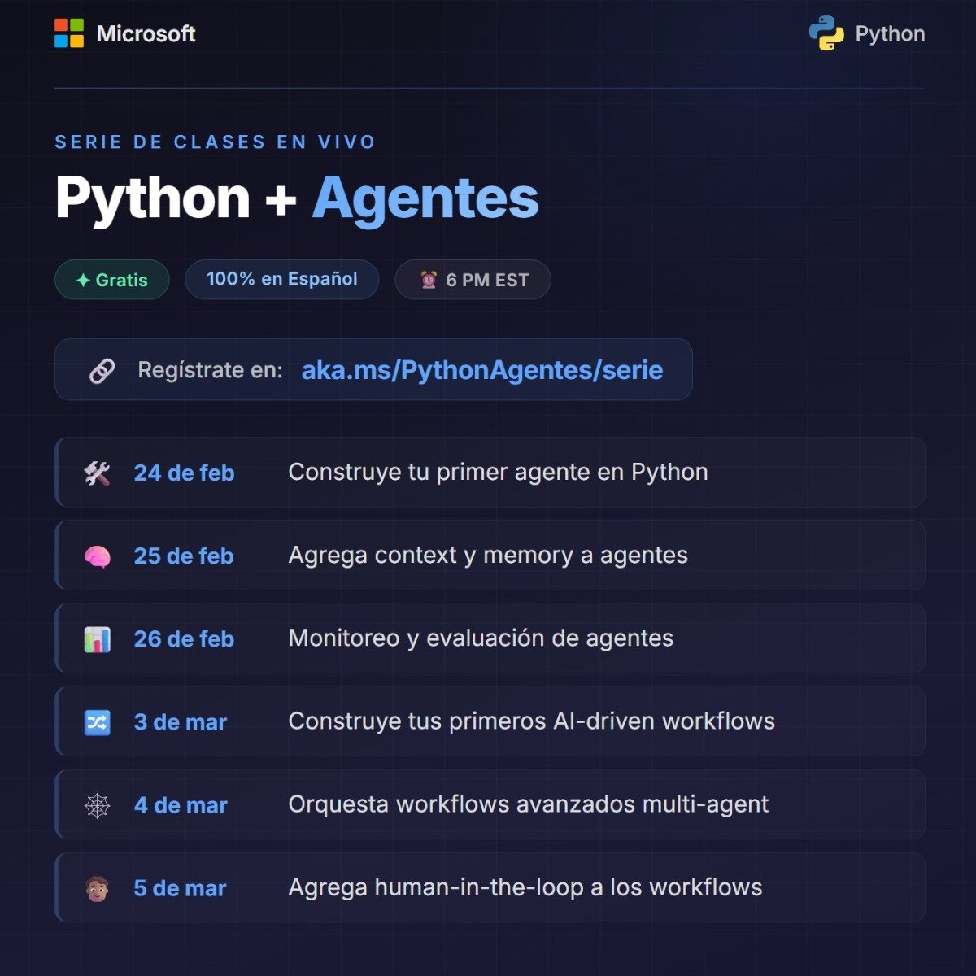The image size is (976, 976).
Task: Toggle the 6 PM EST badge
Action: pos(472,279)
